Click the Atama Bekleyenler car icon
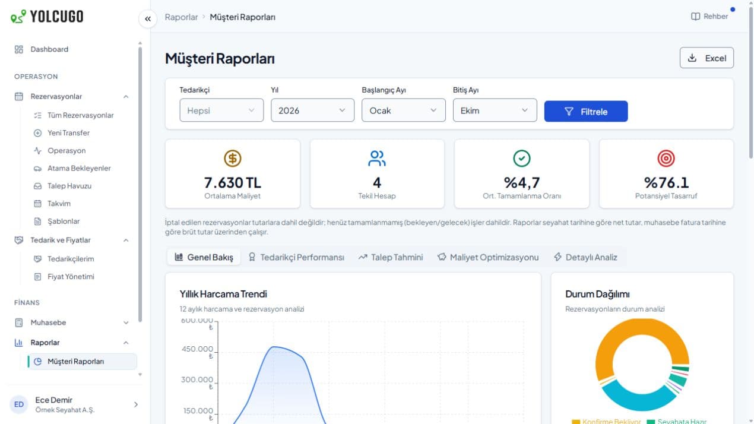The width and height of the screenshot is (754, 424). pyautogui.click(x=37, y=169)
